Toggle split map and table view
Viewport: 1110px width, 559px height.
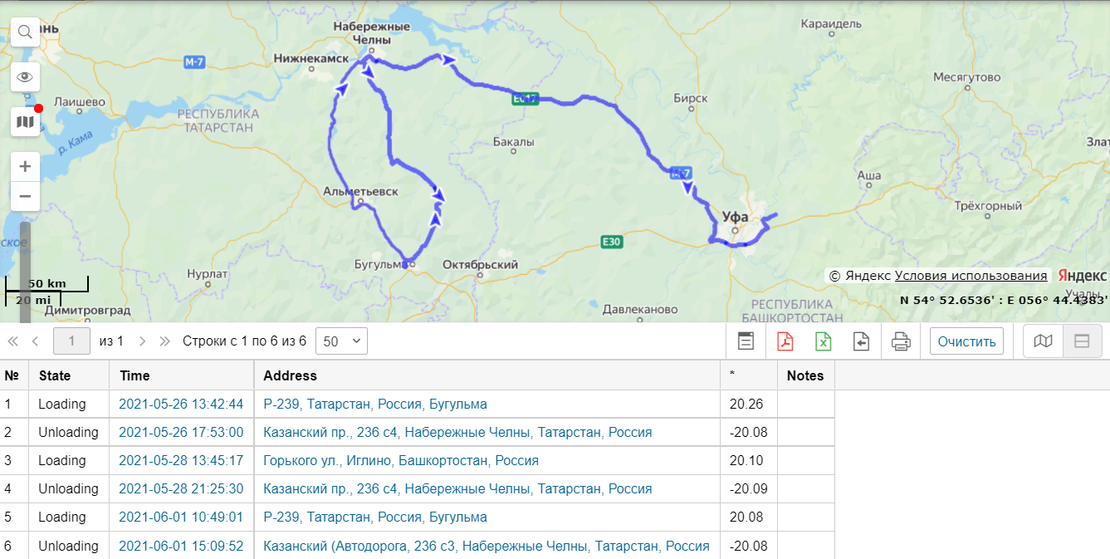point(1082,341)
